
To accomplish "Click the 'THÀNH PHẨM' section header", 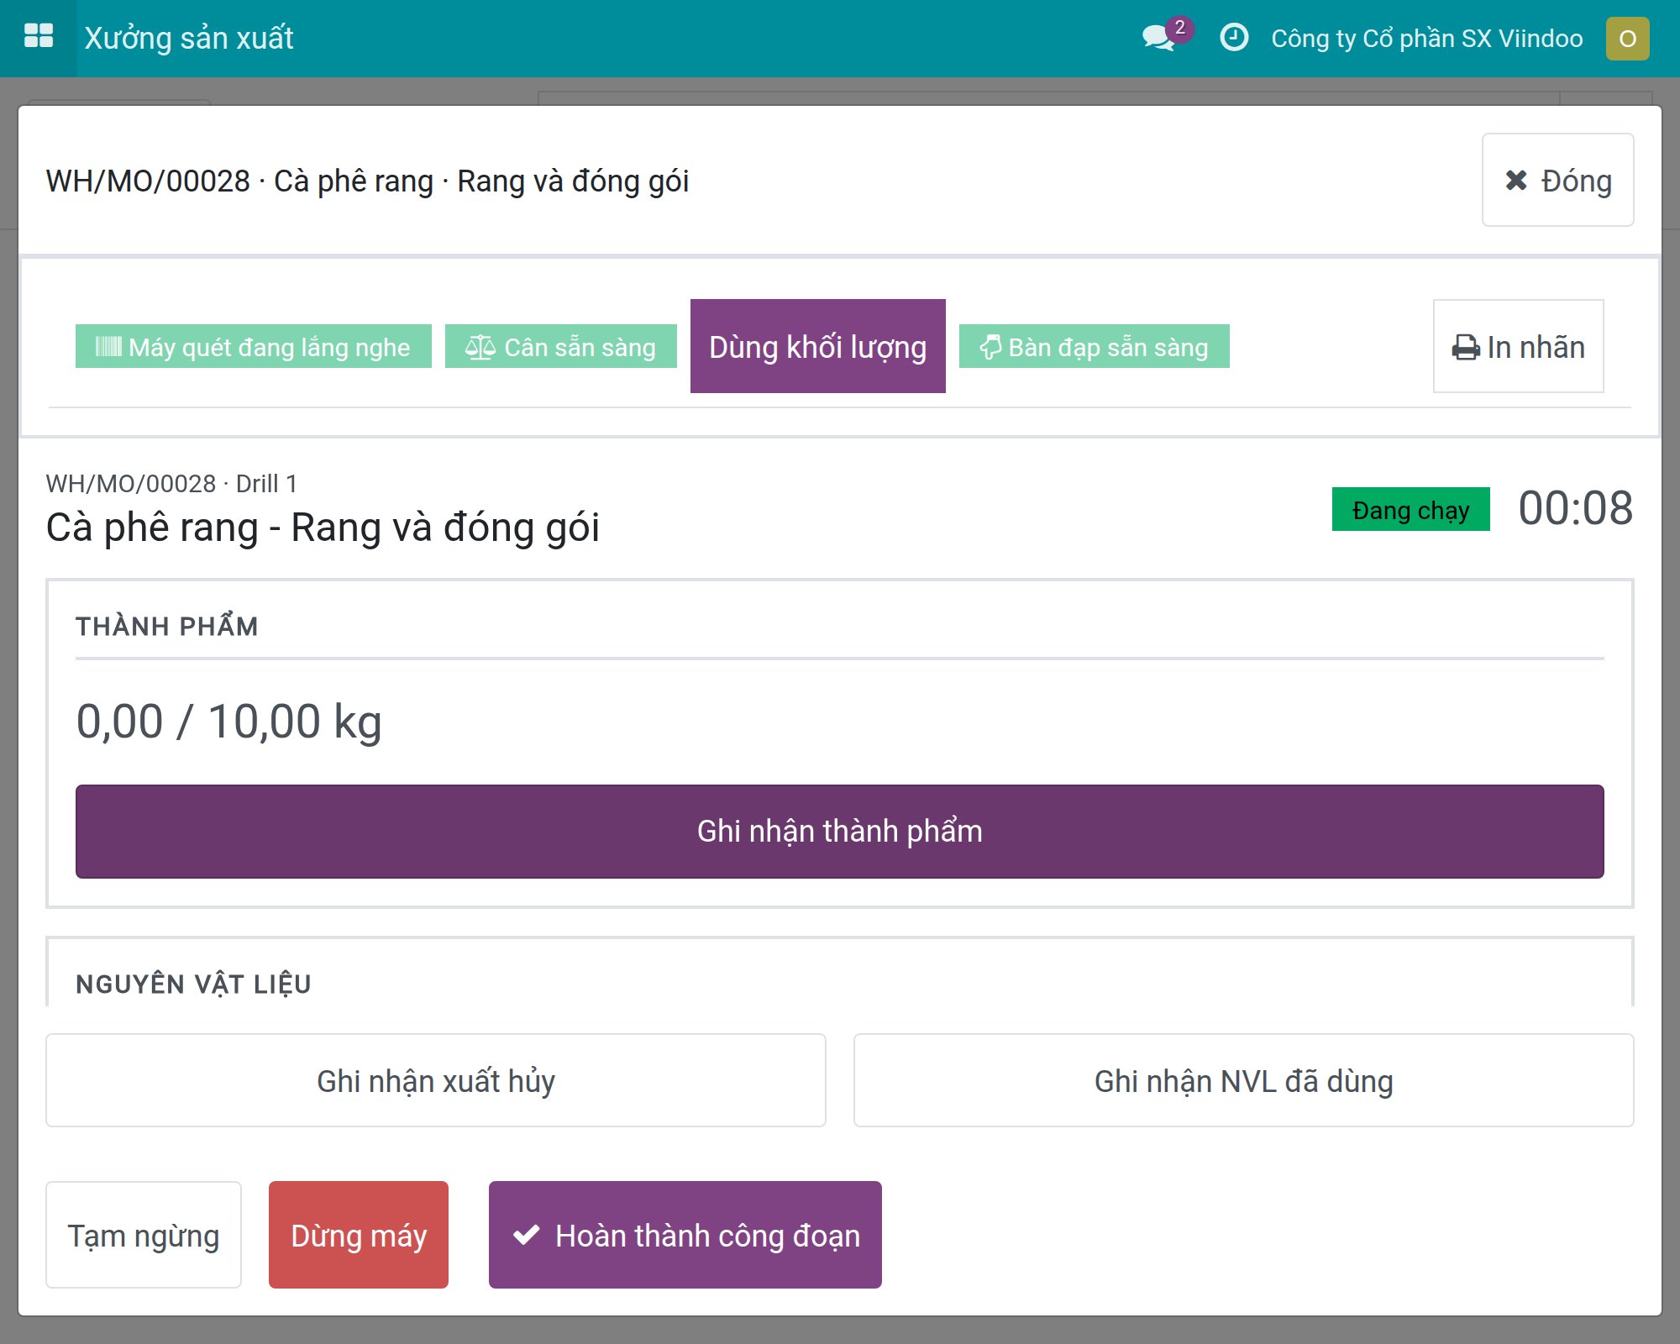I will (x=166, y=627).
